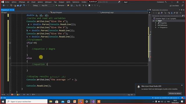Click the Live Share button
Viewport: 186px width, 104px height.
coord(174,5)
